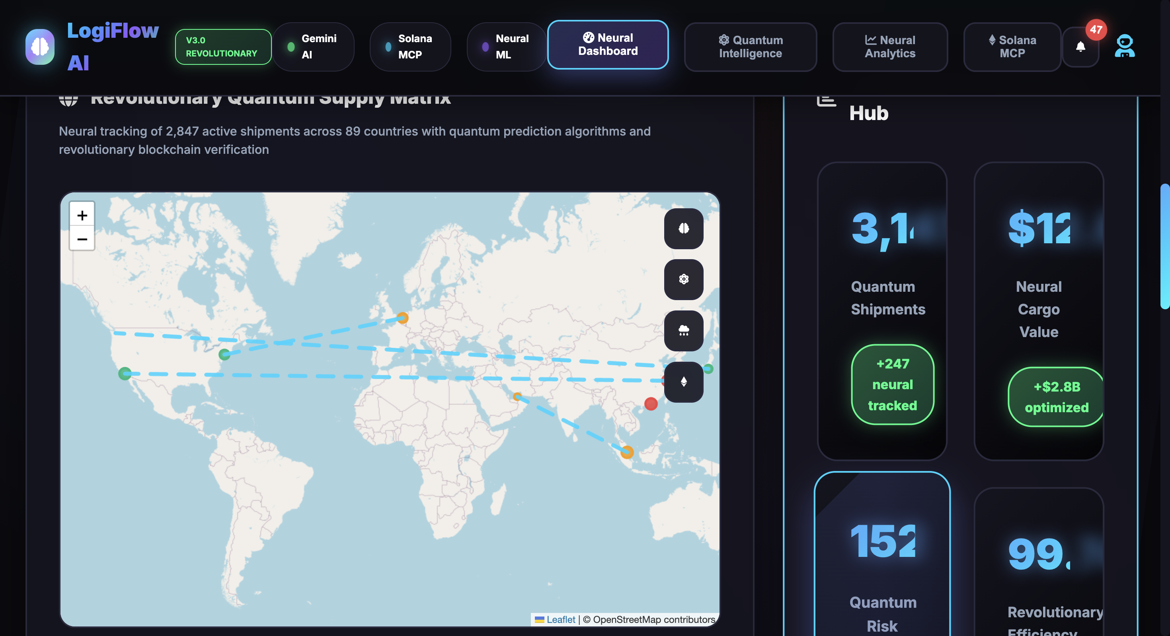Open the Quantum Intelligence tab
This screenshot has width=1170, height=636.
750,47
